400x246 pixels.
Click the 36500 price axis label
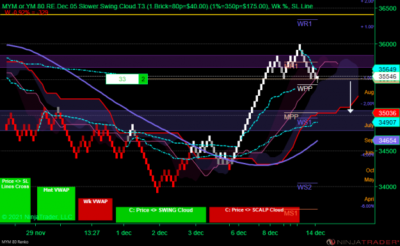(387, 8)
